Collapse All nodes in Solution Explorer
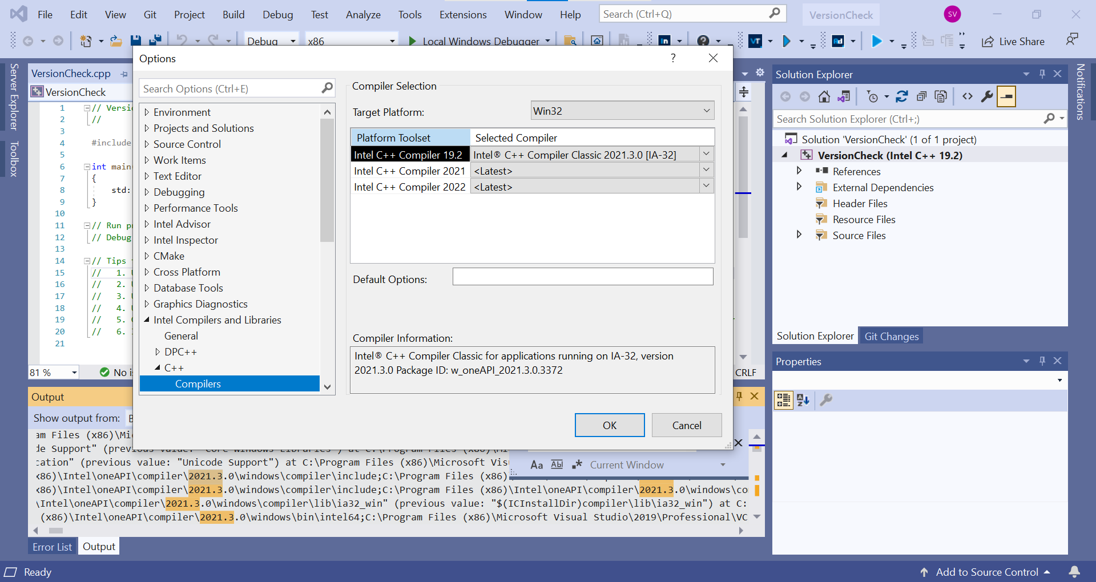This screenshot has height=582, width=1096. click(922, 96)
